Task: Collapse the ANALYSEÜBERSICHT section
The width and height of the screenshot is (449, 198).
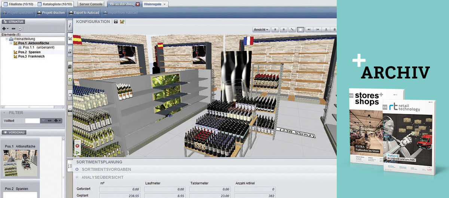Action: coord(77,177)
